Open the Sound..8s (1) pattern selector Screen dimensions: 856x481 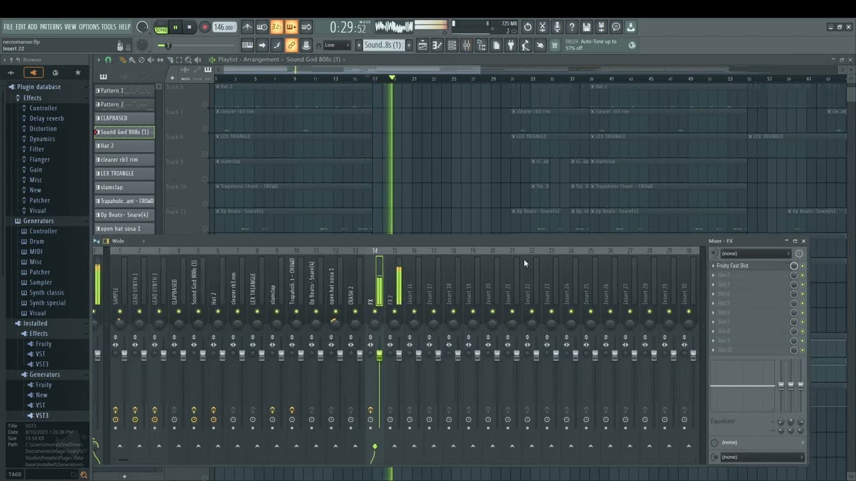point(384,45)
